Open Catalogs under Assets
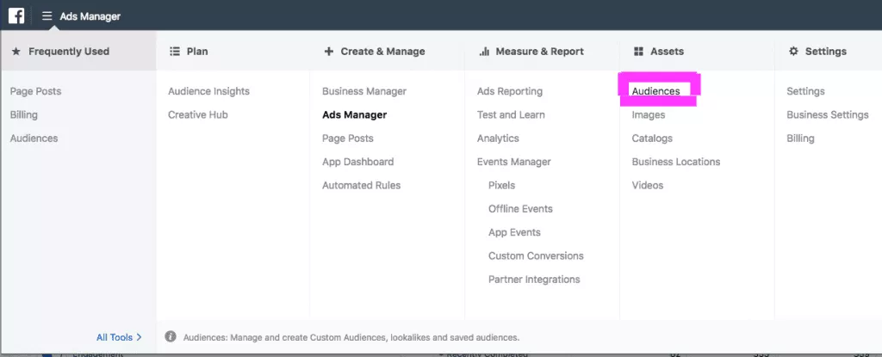The width and height of the screenshot is (882, 357). 652,138
